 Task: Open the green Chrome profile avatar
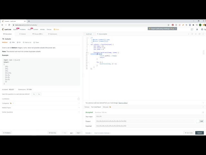coord(200,25)
